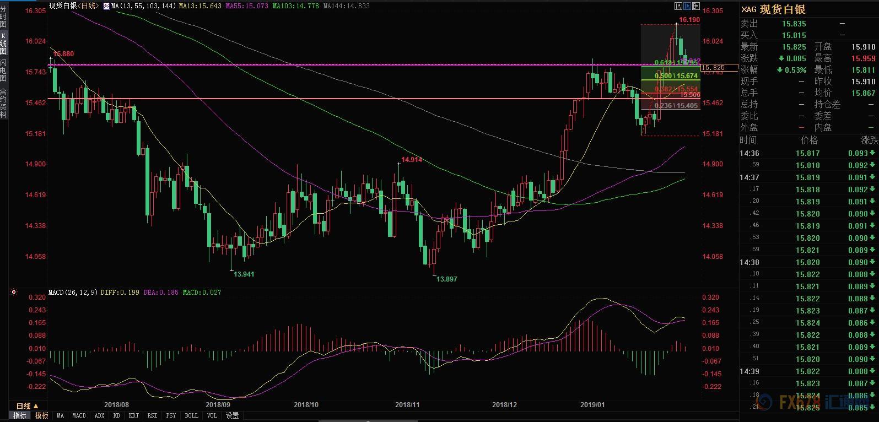Click the blue highlighted chart mode icon
Viewport: 879px width, 422px height.
pyautogui.click(x=687, y=6)
